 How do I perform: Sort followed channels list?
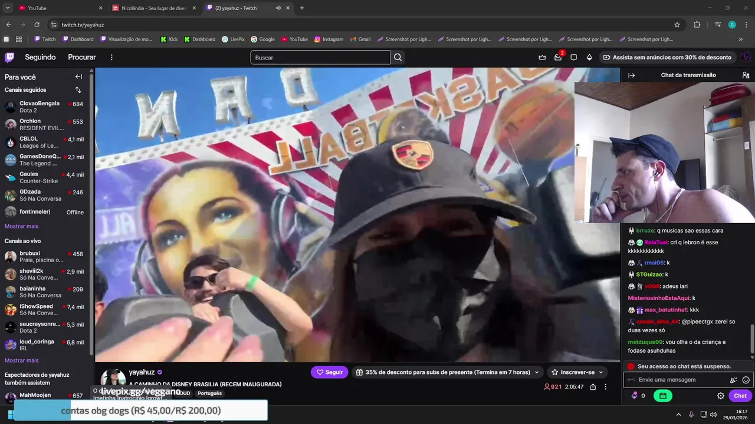point(78,90)
